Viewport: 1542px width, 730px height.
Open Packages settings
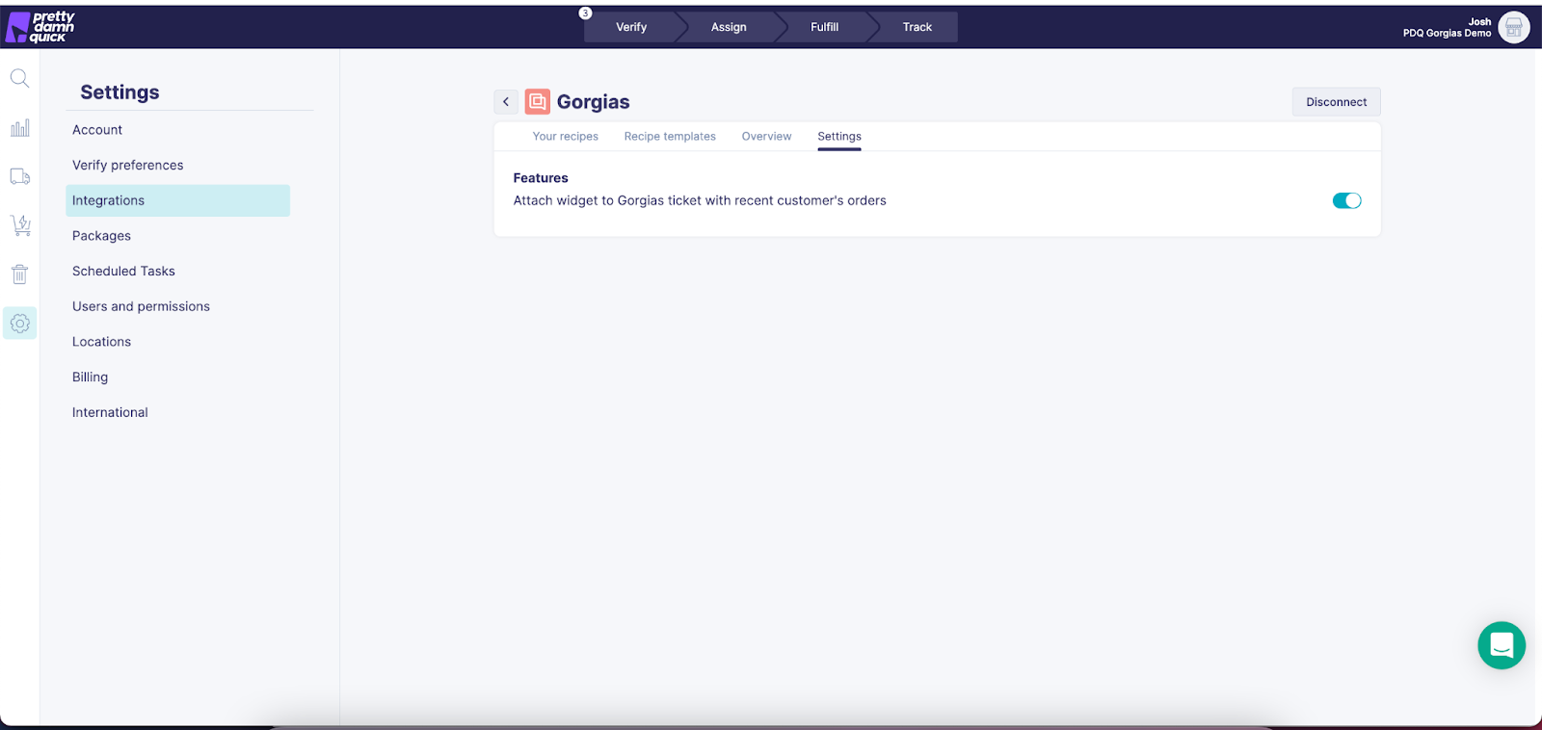(x=101, y=236)
